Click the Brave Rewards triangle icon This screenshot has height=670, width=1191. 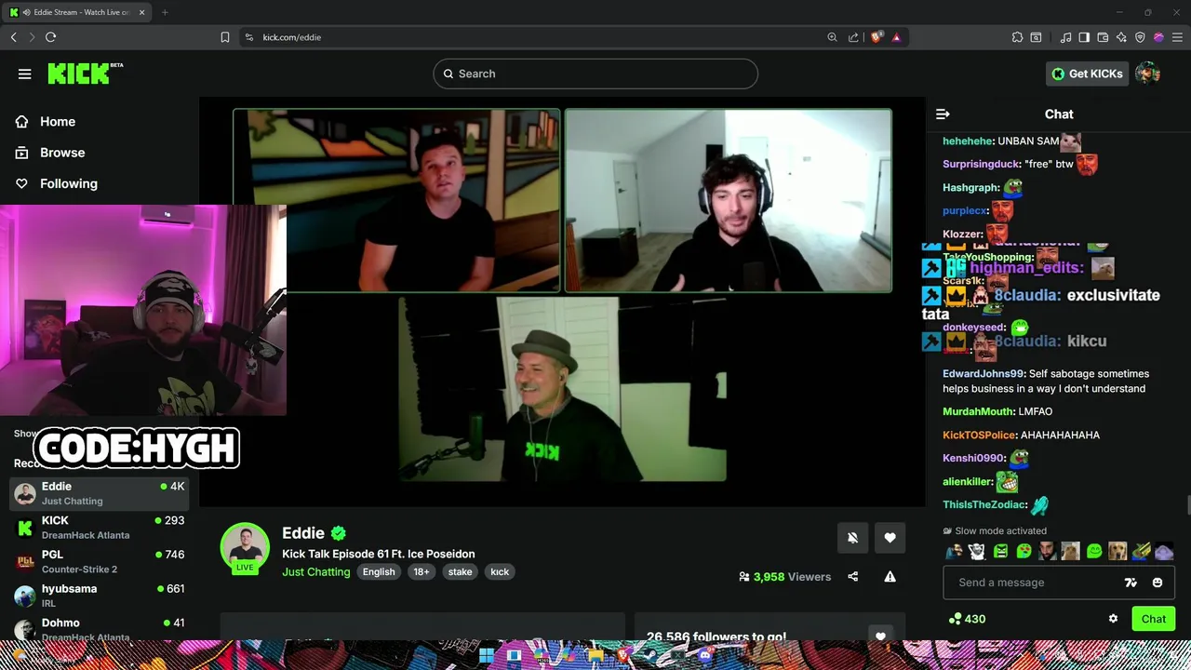click(x=896, y=37)
